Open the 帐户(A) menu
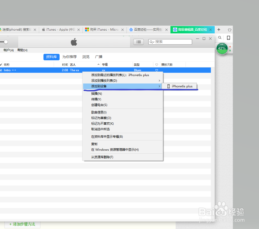259x229 pixels. [x=9, y=50]
